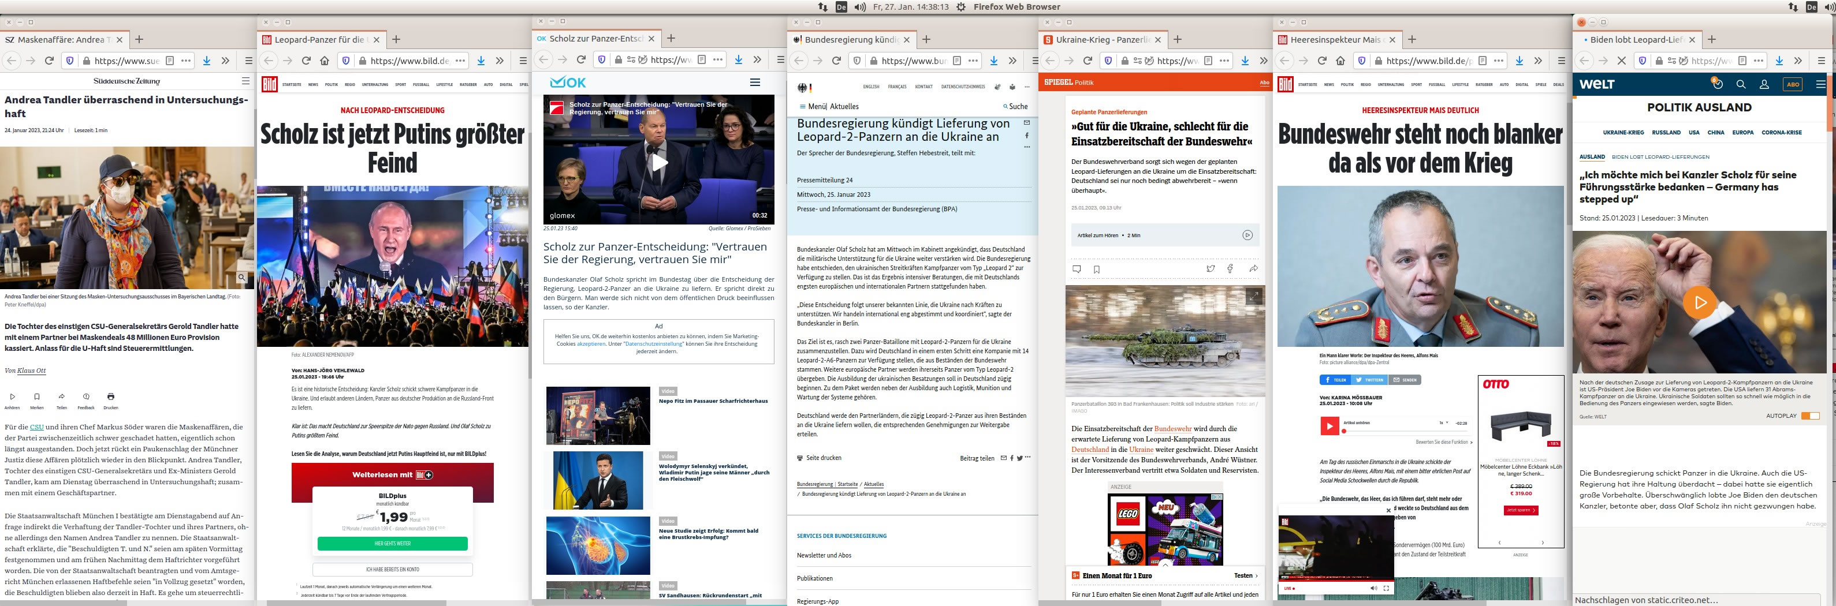
Task: Click the print icon under SZ article
Action: coord(110,396)
